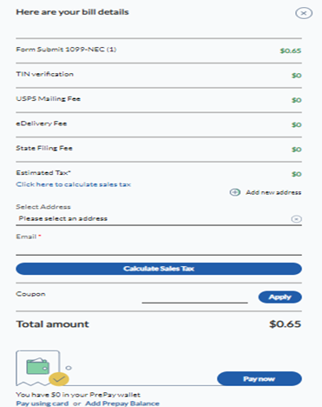The image size is (322, 407).
Task: Focus the Email input field
Action: [x=159, y=249]
